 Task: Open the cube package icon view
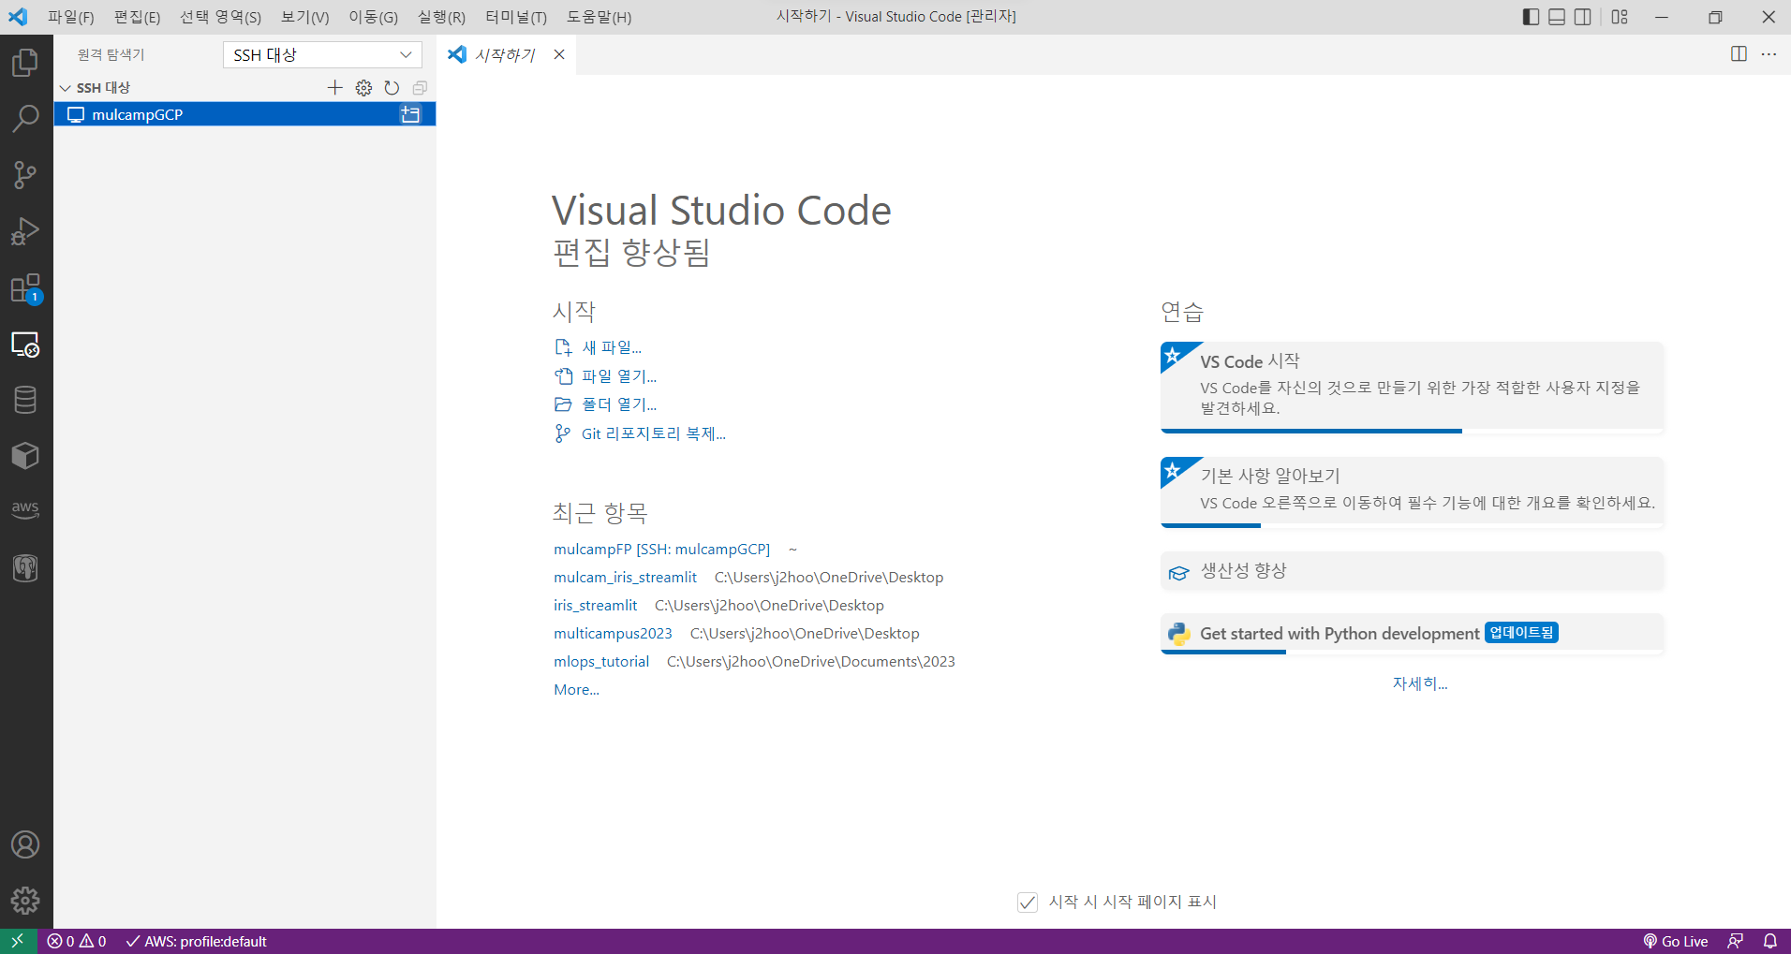(25, 456)
